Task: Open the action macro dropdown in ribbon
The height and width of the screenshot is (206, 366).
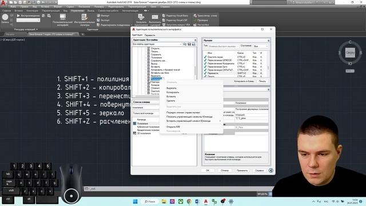Action: point(28,21)
